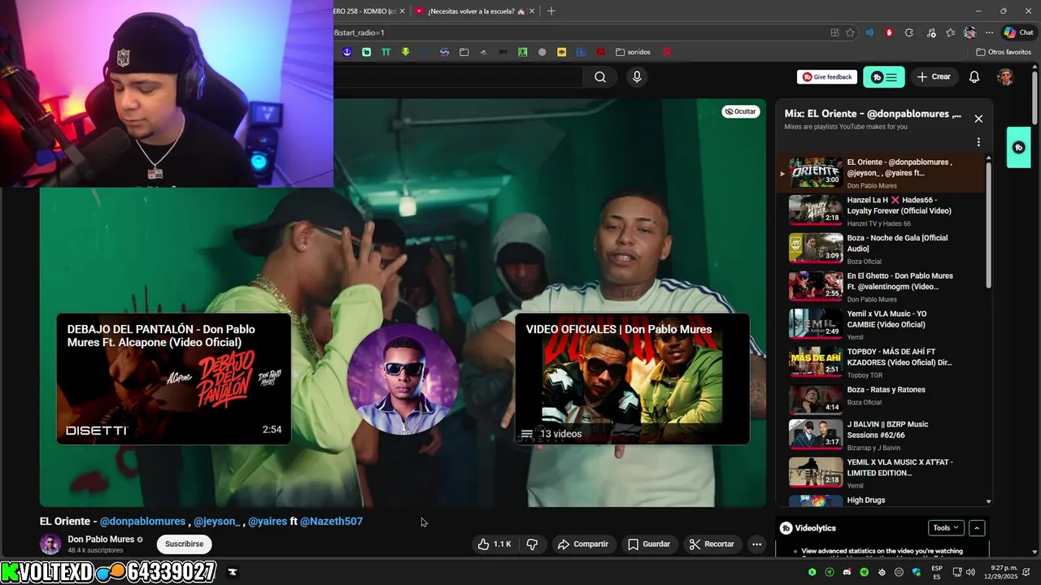Click the TubeBuddy side tab icon
Image resolution: width=1041 pixels, height=585 pixels.
click(x=1019, y=148)
